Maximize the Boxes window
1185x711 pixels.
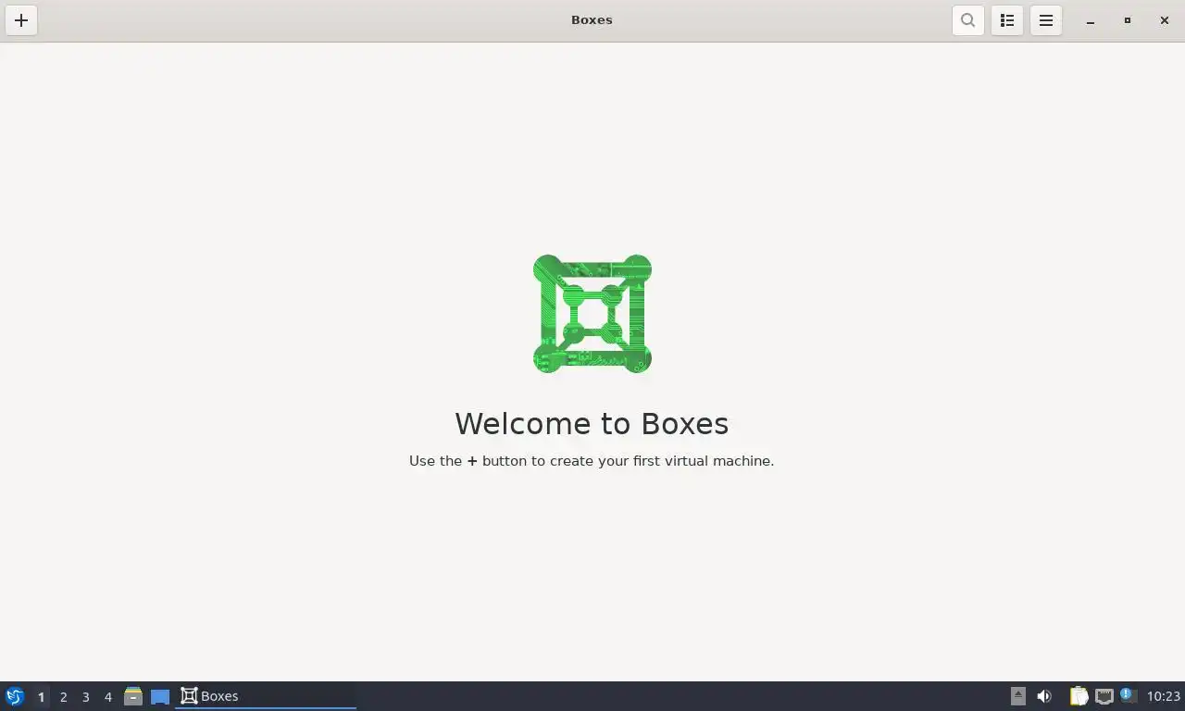pyautogui.click(x=1128, y=20)
